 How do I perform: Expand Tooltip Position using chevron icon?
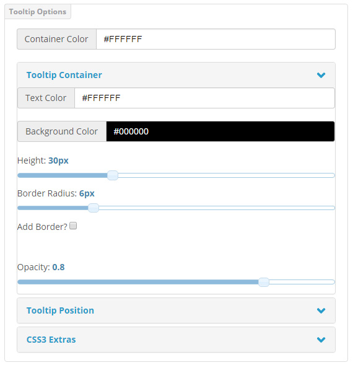[321, 310]
